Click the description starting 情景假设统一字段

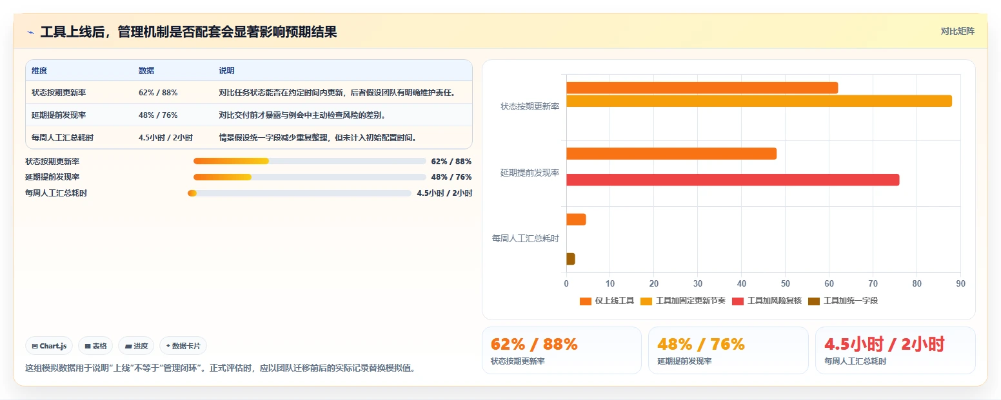point(318,138)
